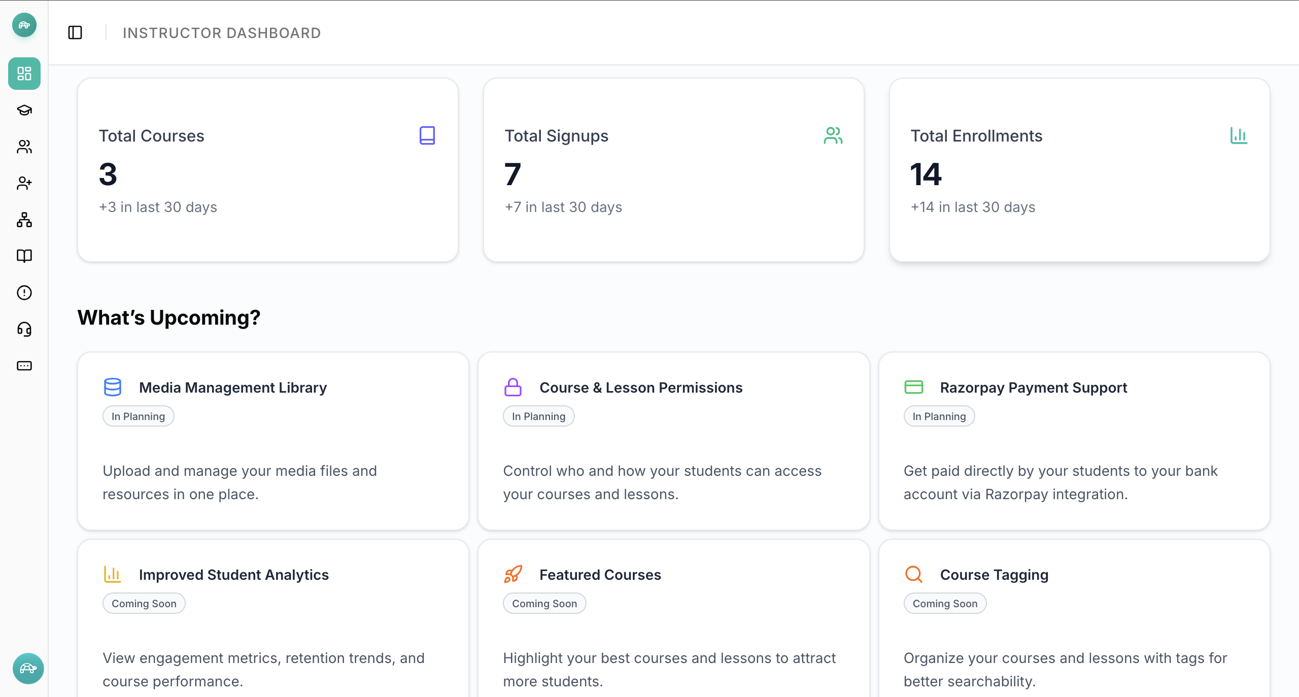The height and width of the screenshot is (697, 1299).
Task: Select the graduation cap Courses icon
Action: (24, 111)
